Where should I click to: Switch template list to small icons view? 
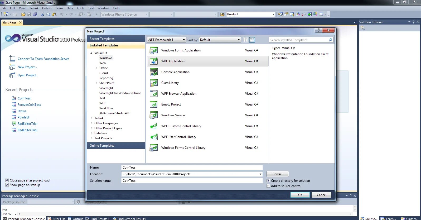tap(245, 40)
